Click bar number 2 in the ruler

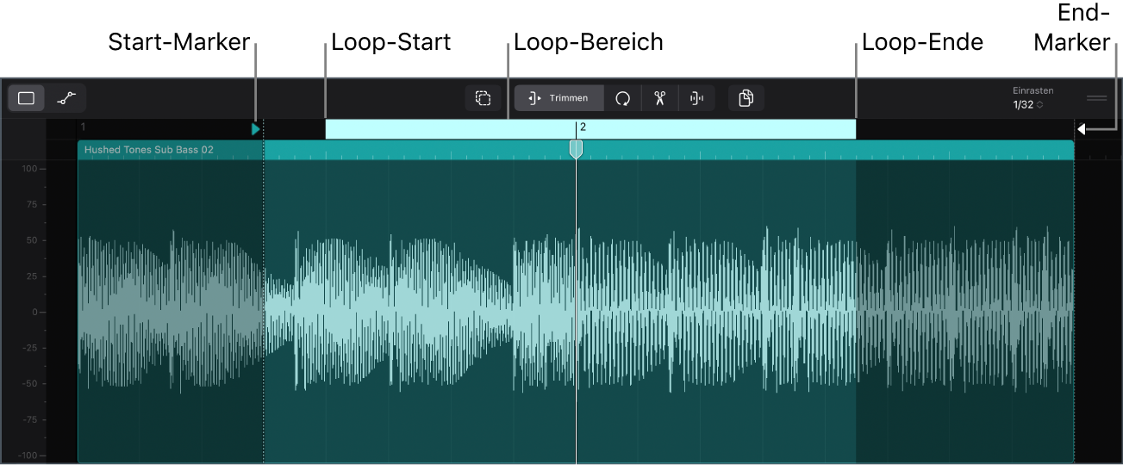(583, 127)
